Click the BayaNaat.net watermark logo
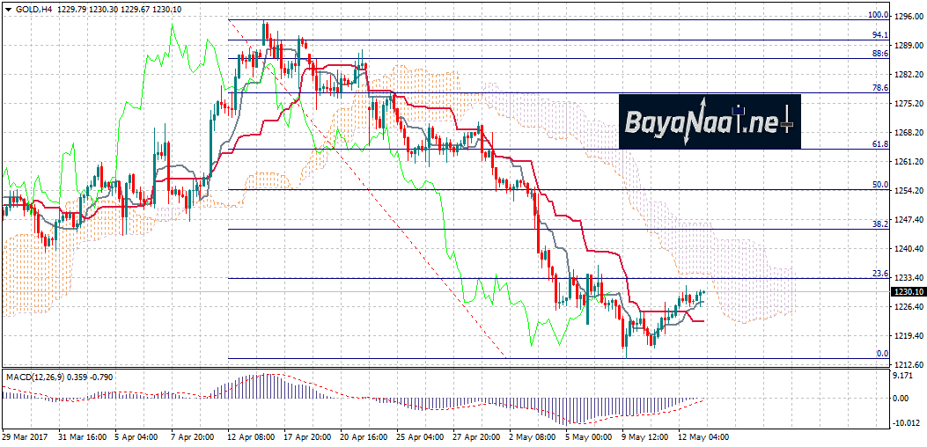The height and width of the screenshot is (447, 927). [708, 121]
